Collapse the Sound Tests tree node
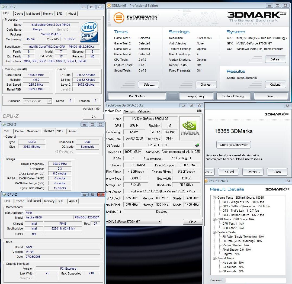The height and width of the screenshot is (284, 292). (x=214, y=258)
